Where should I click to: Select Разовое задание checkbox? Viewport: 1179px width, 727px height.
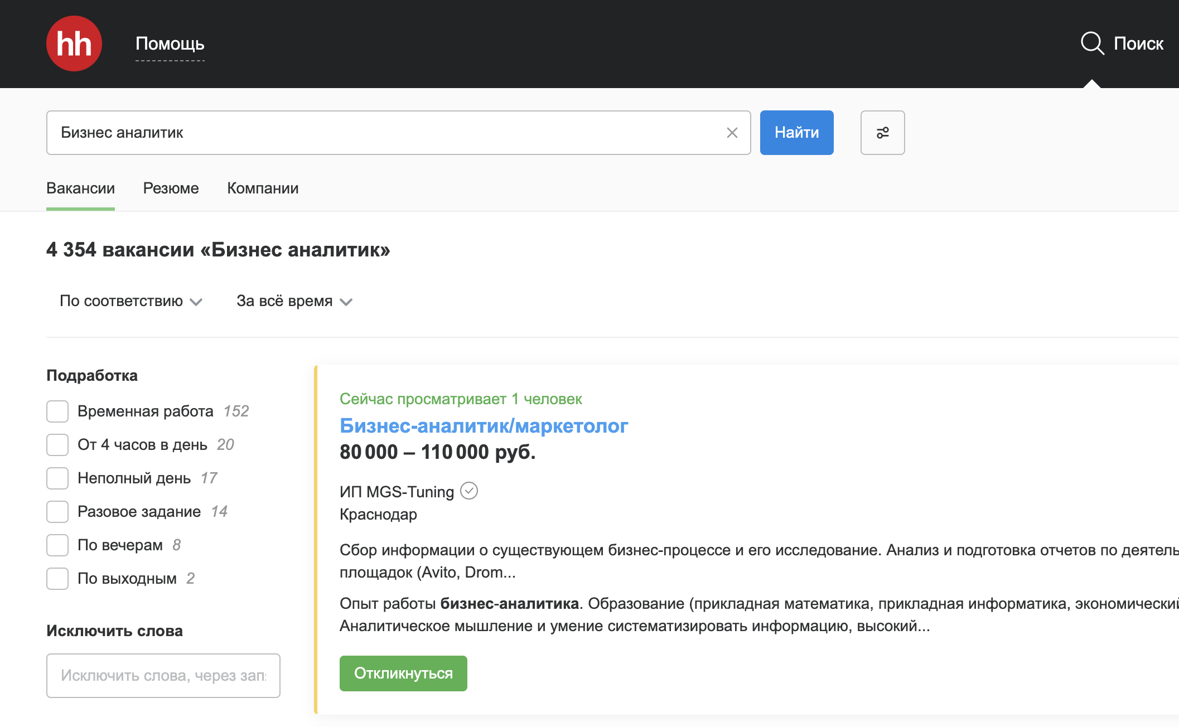coord(57,512)
